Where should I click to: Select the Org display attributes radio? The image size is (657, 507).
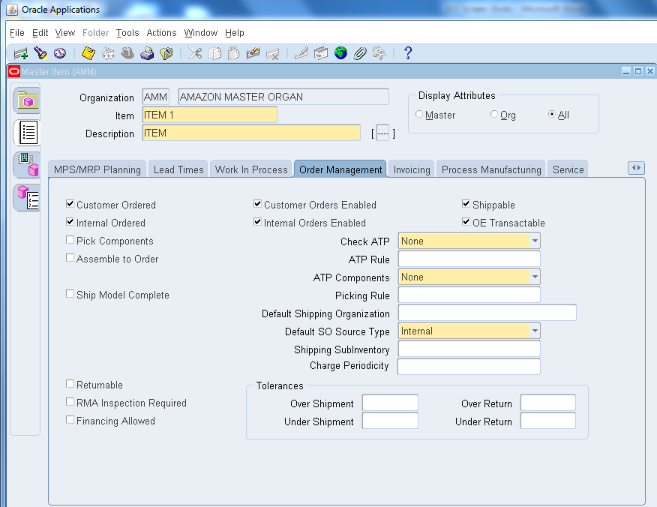pyautogui.click(x=494, y=114)
